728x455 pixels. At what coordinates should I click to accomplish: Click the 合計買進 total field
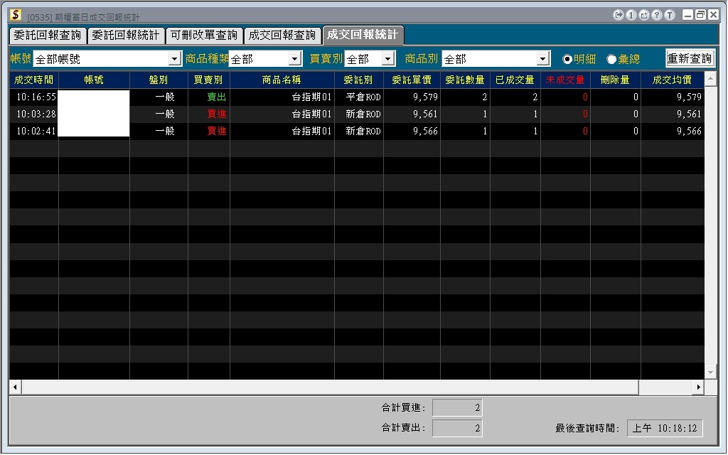coord(457,407)
